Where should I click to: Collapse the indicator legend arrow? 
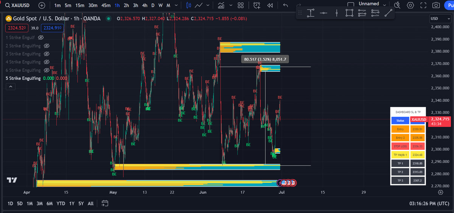coord(10,87)
